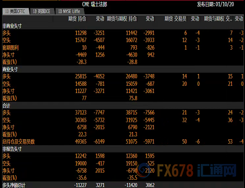245x188 pixels.
Task: Click the value 16072
Action: (x=132, y=40)
